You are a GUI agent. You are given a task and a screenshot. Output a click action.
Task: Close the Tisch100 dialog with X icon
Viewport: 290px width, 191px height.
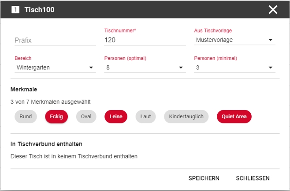point(273,10)
